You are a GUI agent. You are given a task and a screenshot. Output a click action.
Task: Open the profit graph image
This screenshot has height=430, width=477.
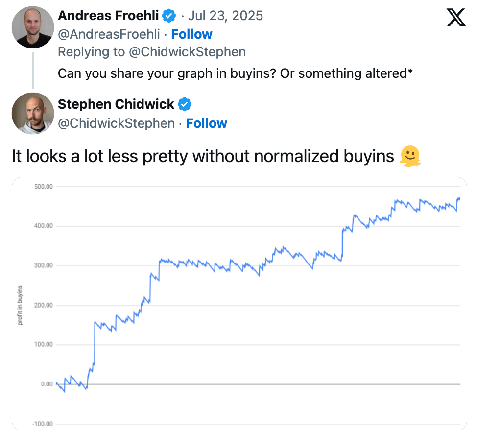239,303
